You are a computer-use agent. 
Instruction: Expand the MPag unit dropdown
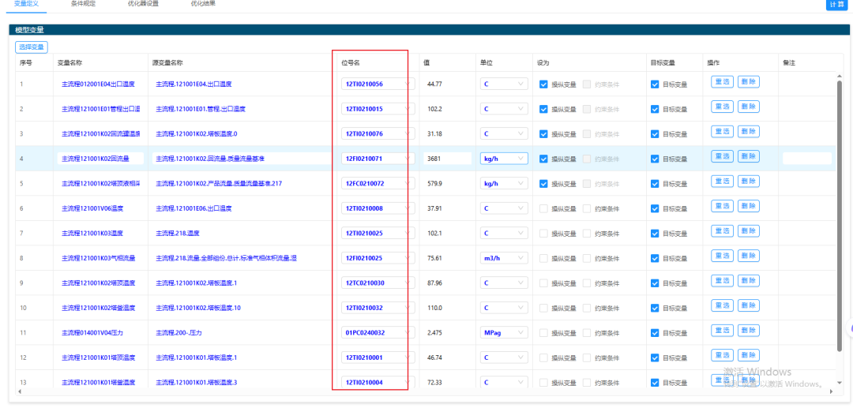(504, 332)
